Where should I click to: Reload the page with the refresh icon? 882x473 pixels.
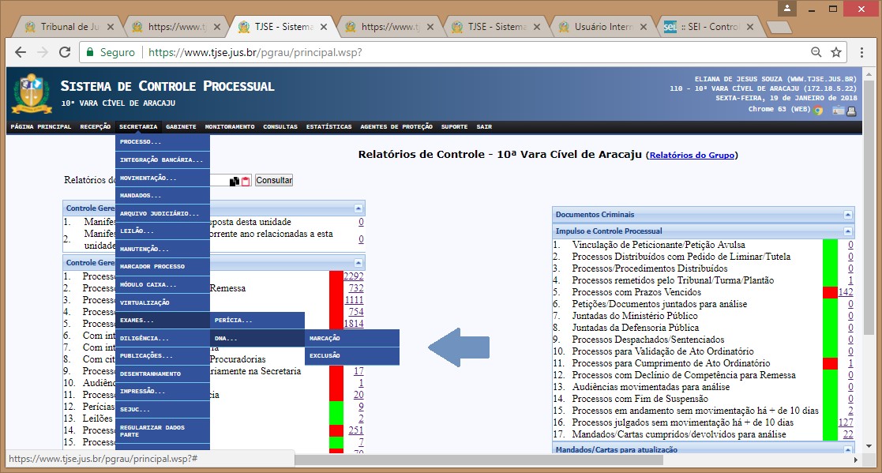coord(64,53)
